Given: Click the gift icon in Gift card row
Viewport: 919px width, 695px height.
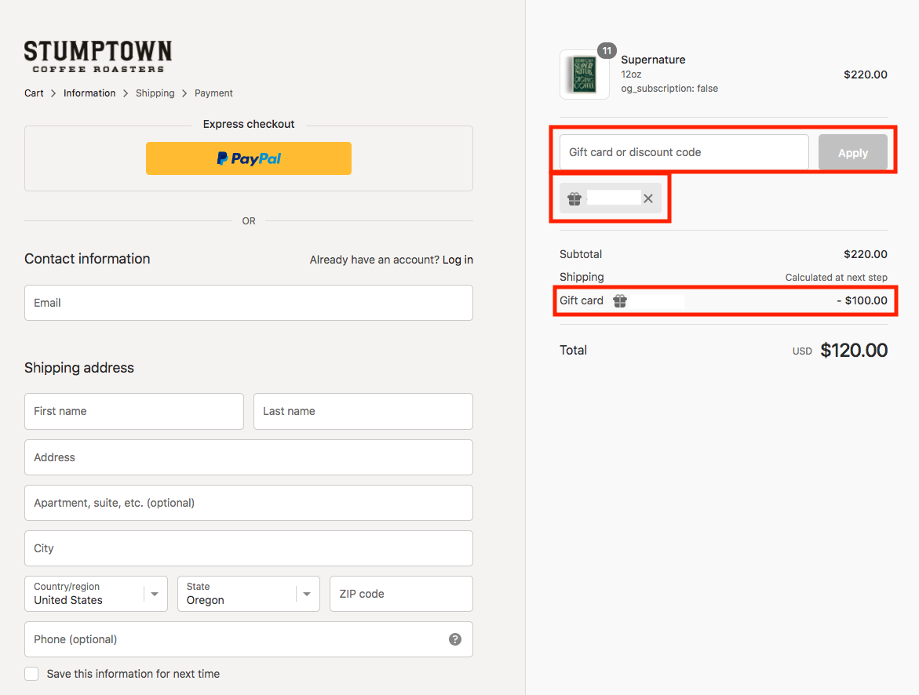Looking at the screenshot, I should [x=620, y=300].
